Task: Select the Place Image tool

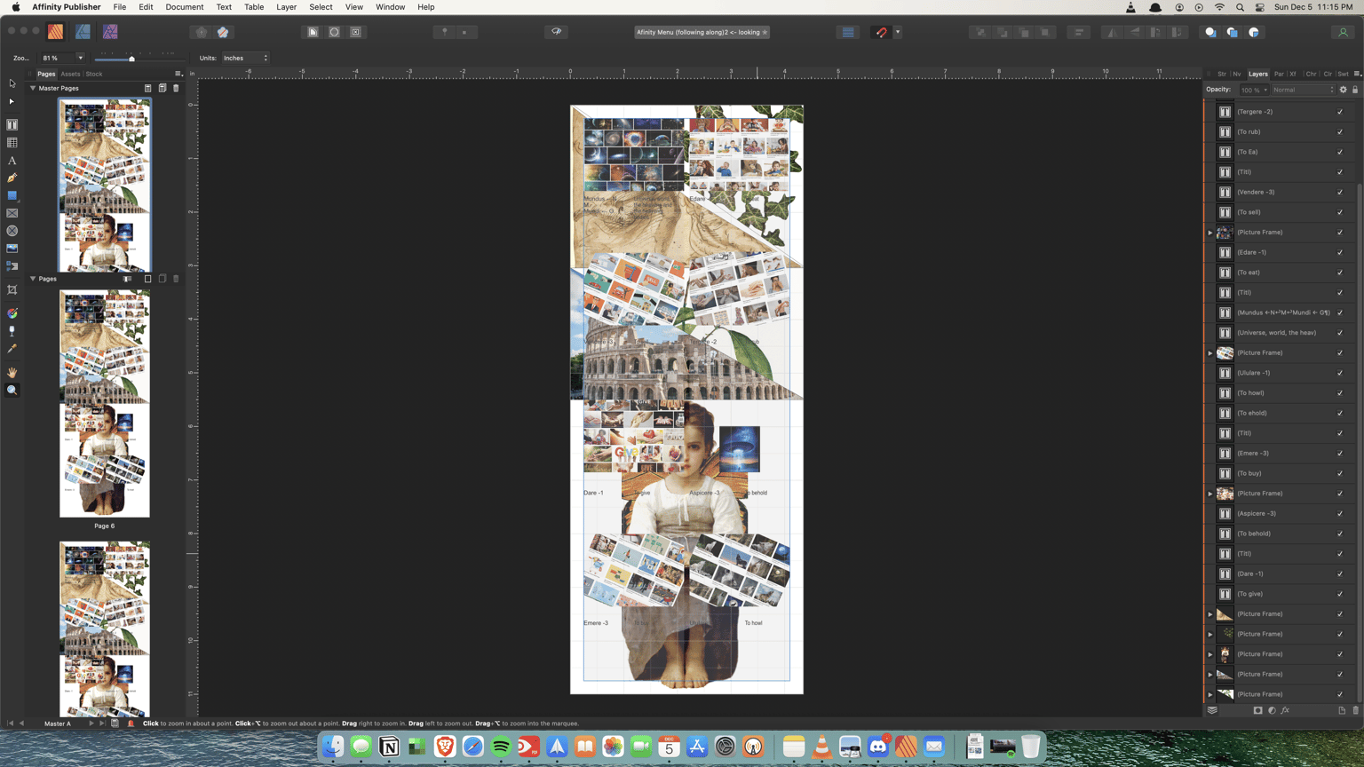Action: tap(12, 249)
